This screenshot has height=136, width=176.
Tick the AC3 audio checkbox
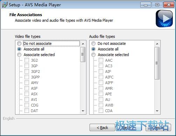point(101,66)
